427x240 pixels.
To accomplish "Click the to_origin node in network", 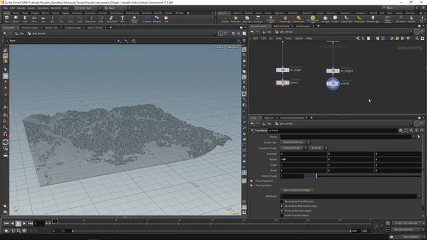I will coord(283,70).
